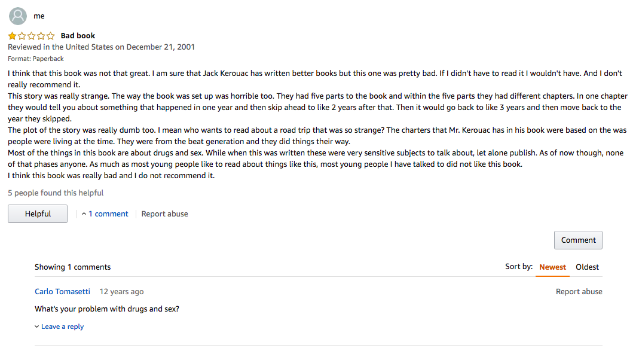The height and width of the screenshot is (357, 639).
Task: Click the Bad book review title
Action: [x=78, y=36]
